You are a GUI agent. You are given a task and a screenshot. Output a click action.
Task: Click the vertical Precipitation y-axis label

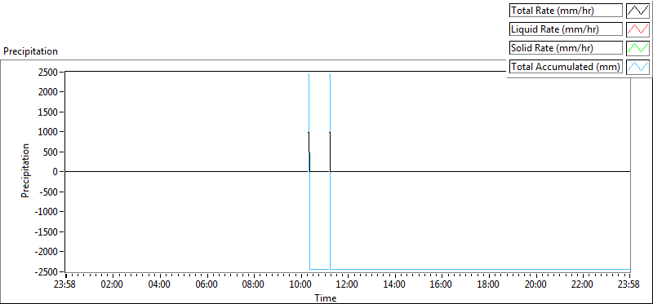[x=25, y=170]
